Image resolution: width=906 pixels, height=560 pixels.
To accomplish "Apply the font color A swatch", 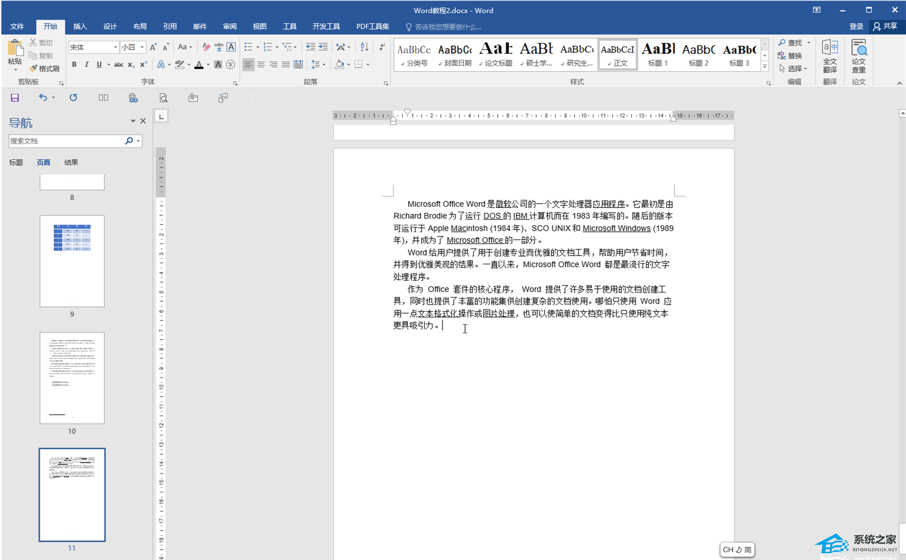I will pyautogui.click(x=199, y=65).
